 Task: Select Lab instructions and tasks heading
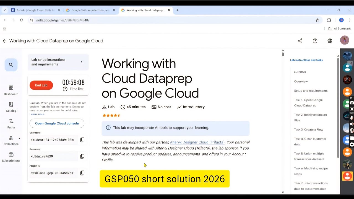tap(306, 60)
